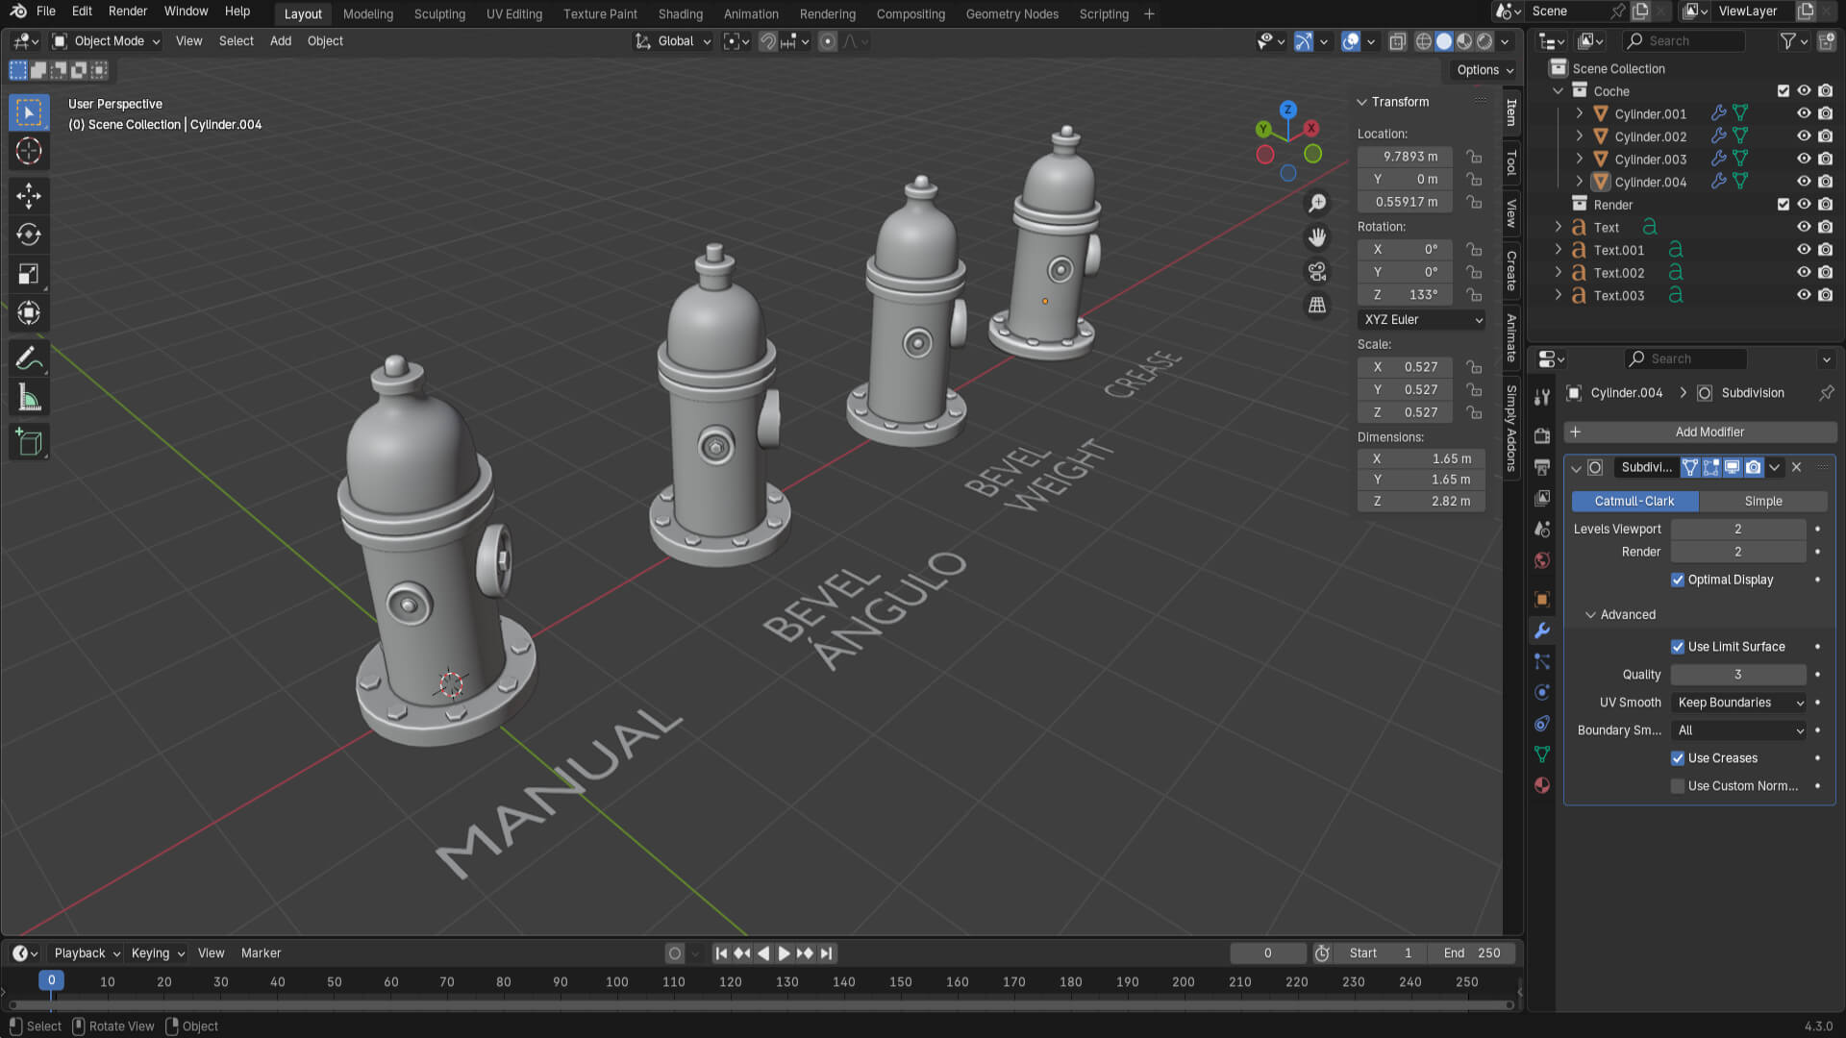Switch to the Sculpting workspace tab
Image resolution: width=1846 pixels, height=1038 pixels.
tap(439, 13)
